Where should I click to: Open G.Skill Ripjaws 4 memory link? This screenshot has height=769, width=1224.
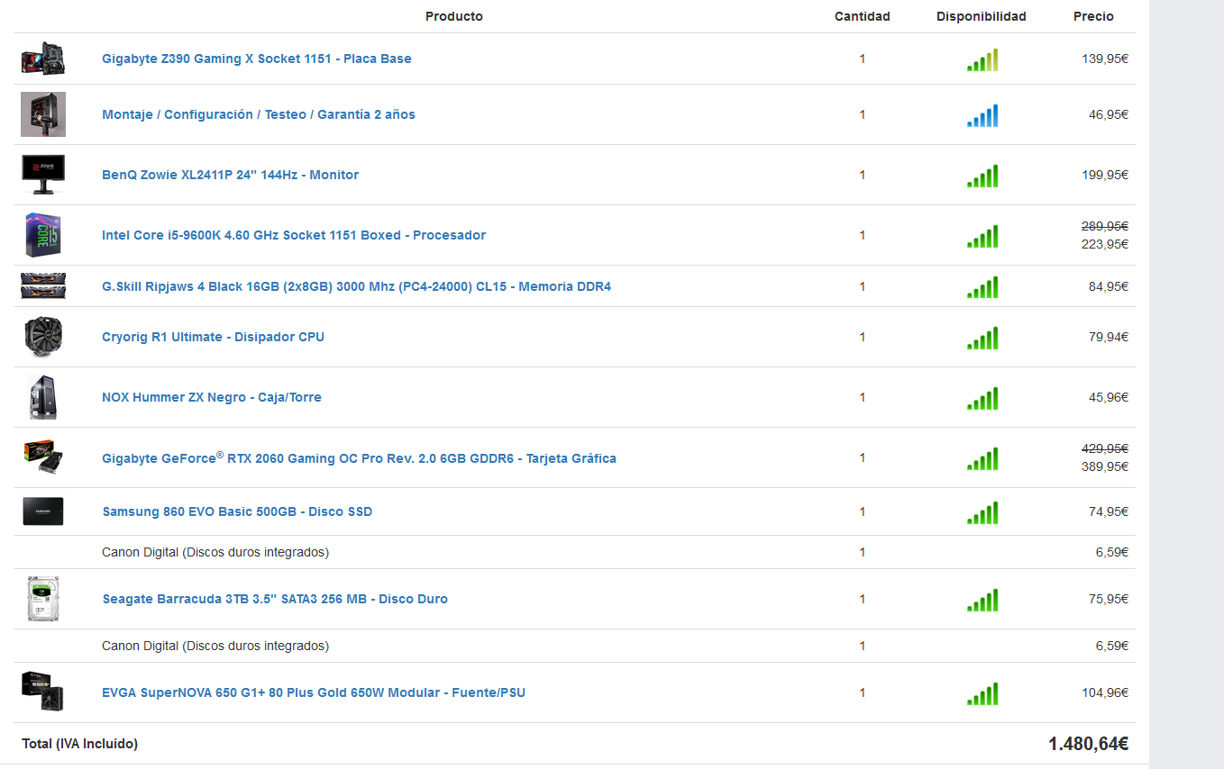(x=356, y=286)
